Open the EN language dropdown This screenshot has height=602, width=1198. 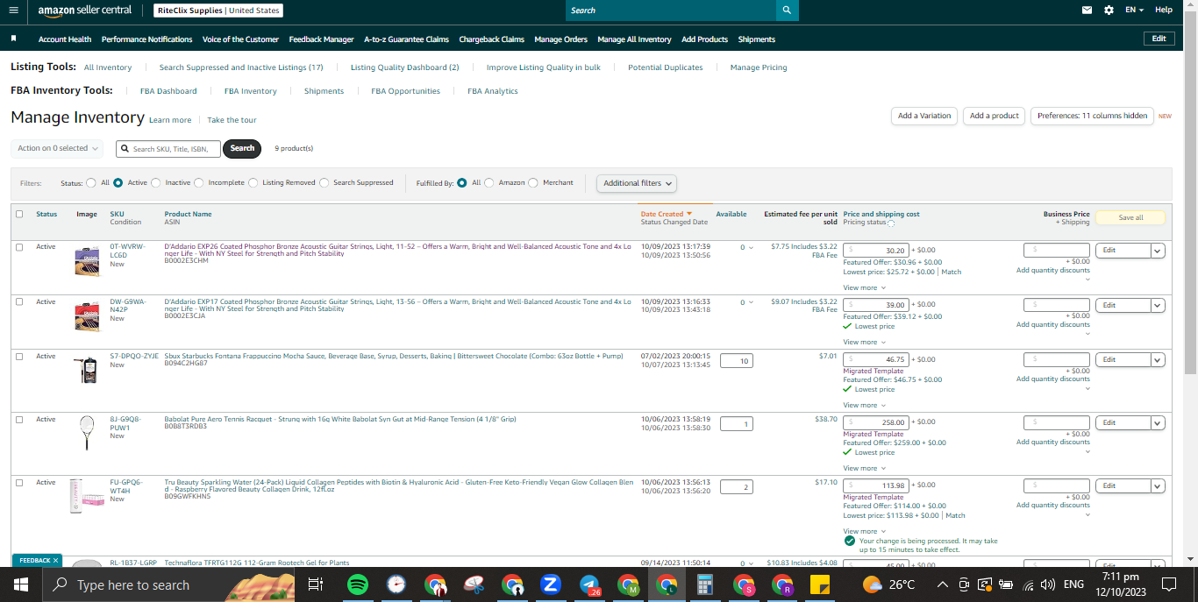coord(1135,10)
